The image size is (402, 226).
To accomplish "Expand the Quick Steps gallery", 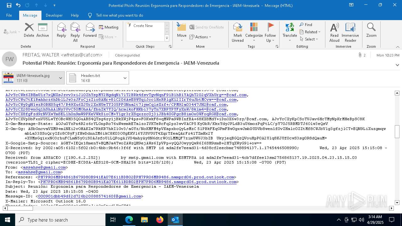I will pos(167,38).
